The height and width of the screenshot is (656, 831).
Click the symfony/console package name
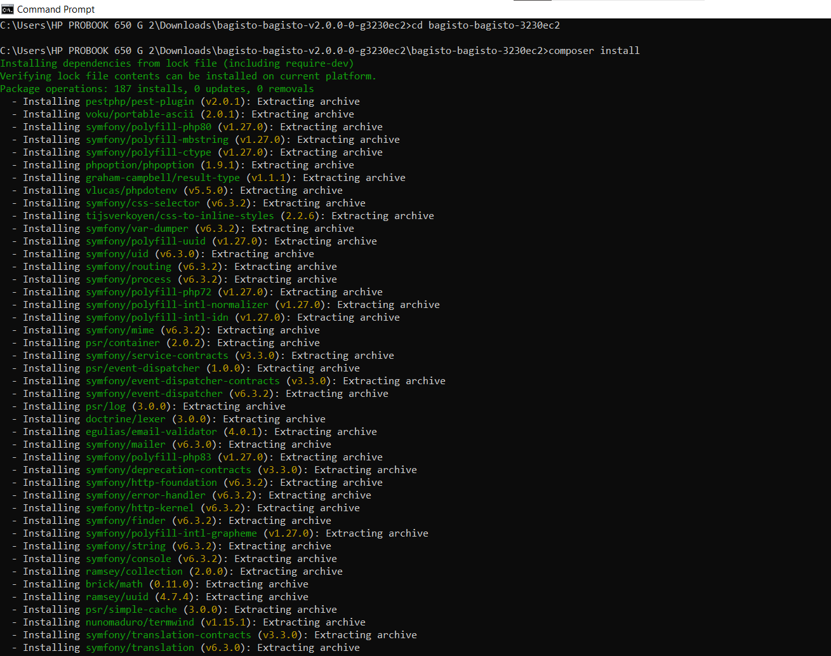pyautogui.click(x=128, y=559)
